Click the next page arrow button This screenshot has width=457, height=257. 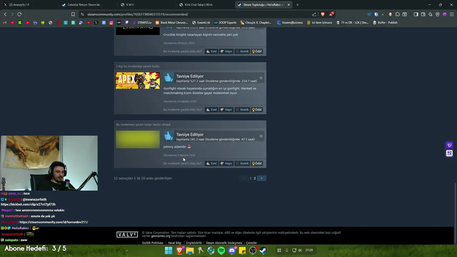261,178
